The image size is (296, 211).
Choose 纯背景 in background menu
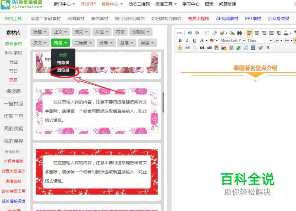pos(63,62)
